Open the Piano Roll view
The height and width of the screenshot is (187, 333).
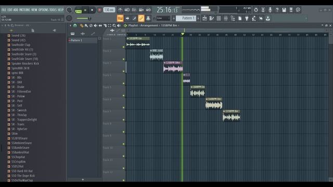click(x=212, y=19)
